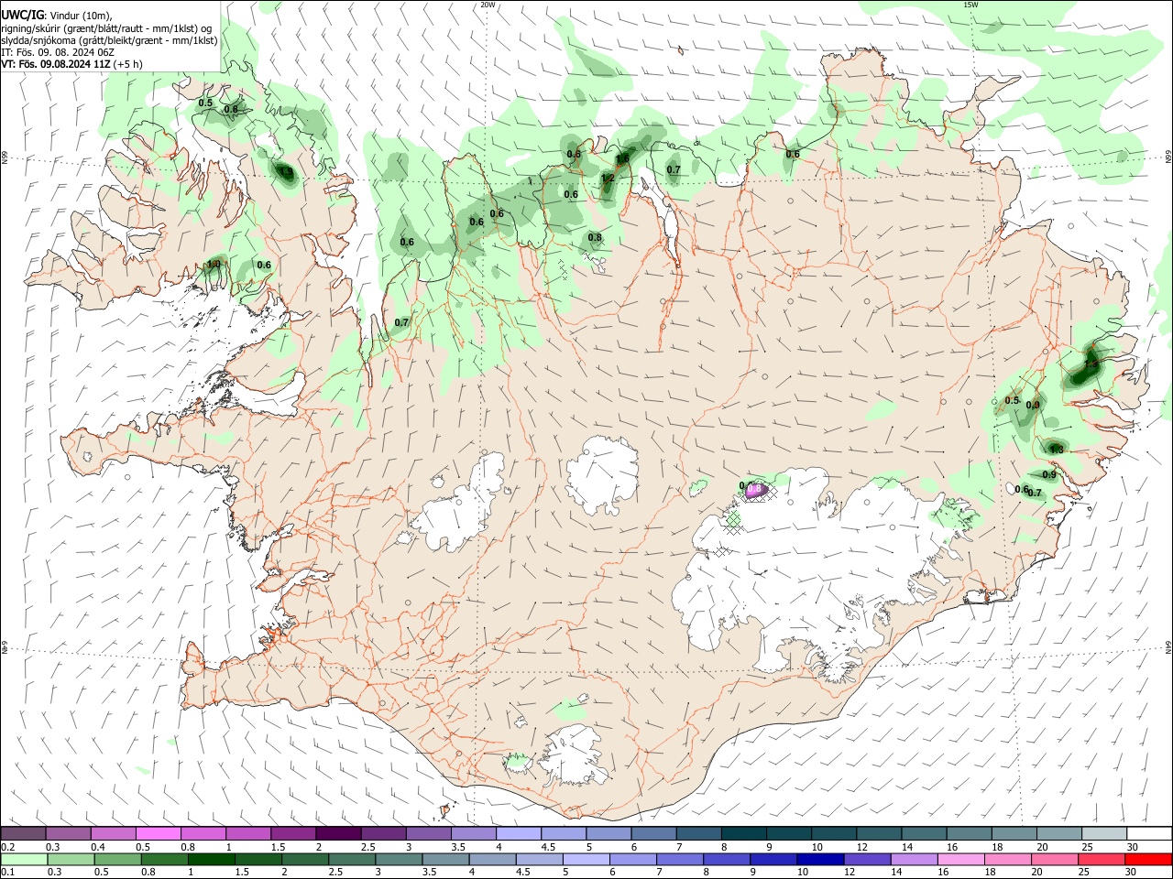The height and width of the screenshot is (879, 1173).
Task: Select the 'rigning/skúrir' description line
Action: [x=106, y=28]
